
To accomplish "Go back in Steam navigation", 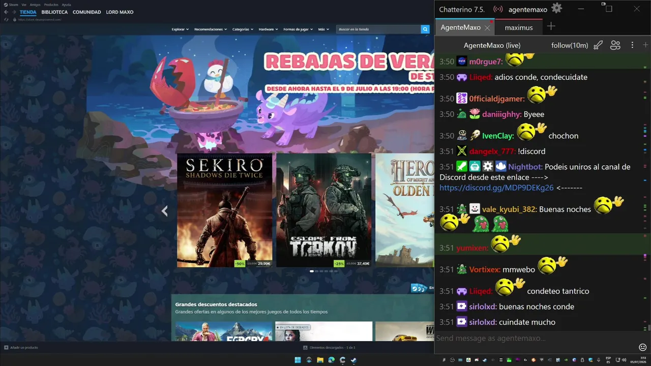I will pyautogui.click(x=6, y=12).
